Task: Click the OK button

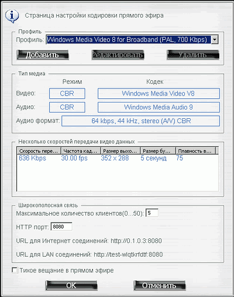Action: [x=71, y=285]
